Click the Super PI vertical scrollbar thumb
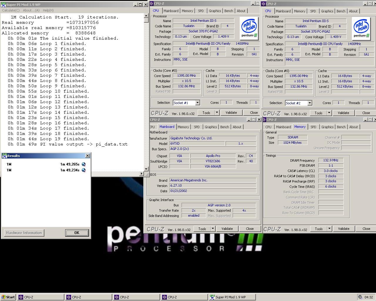 click(x=146, y=20)
